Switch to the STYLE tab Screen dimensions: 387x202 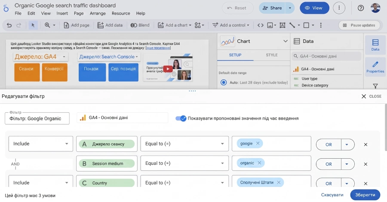(272, 55)
